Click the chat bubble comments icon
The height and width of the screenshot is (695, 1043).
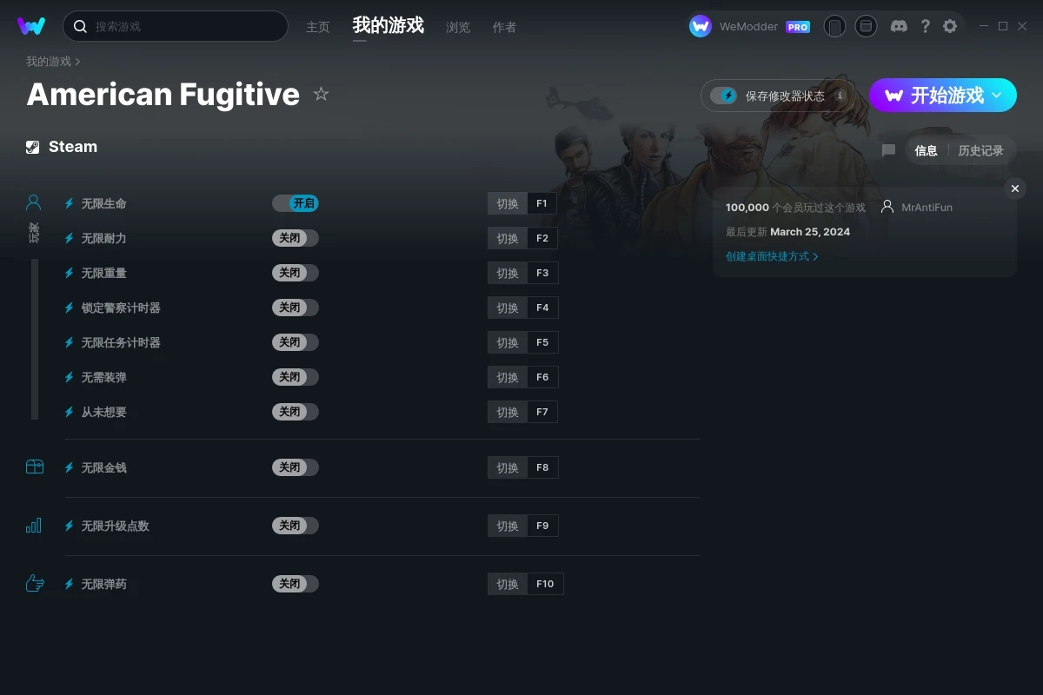pyautogui.click(x=888, y=150)
